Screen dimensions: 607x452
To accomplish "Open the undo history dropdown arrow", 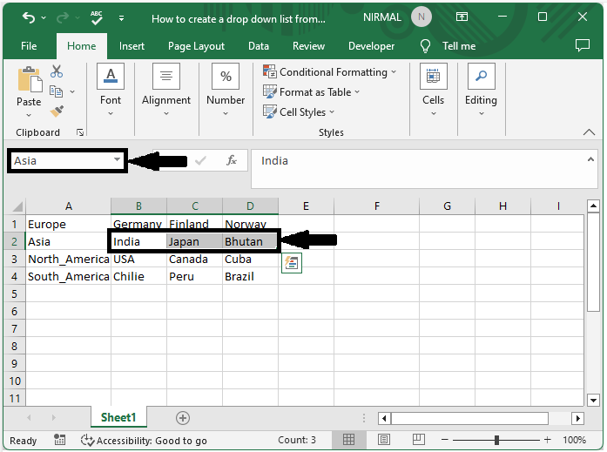I will tap(44, 17).
